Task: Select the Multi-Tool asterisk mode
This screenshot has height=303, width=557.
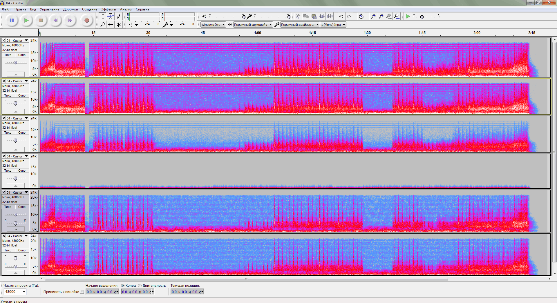Action: [x=119, y=25]
